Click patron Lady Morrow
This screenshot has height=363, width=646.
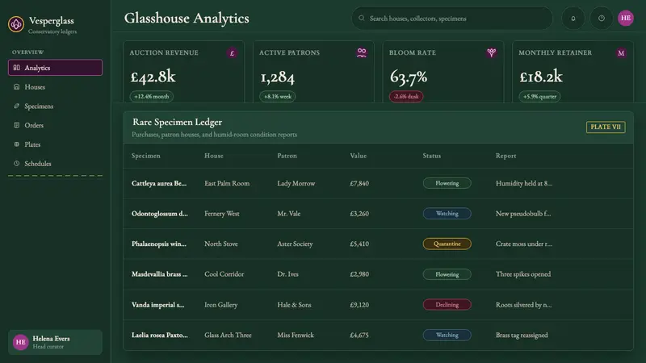click(x=296, y=183)
